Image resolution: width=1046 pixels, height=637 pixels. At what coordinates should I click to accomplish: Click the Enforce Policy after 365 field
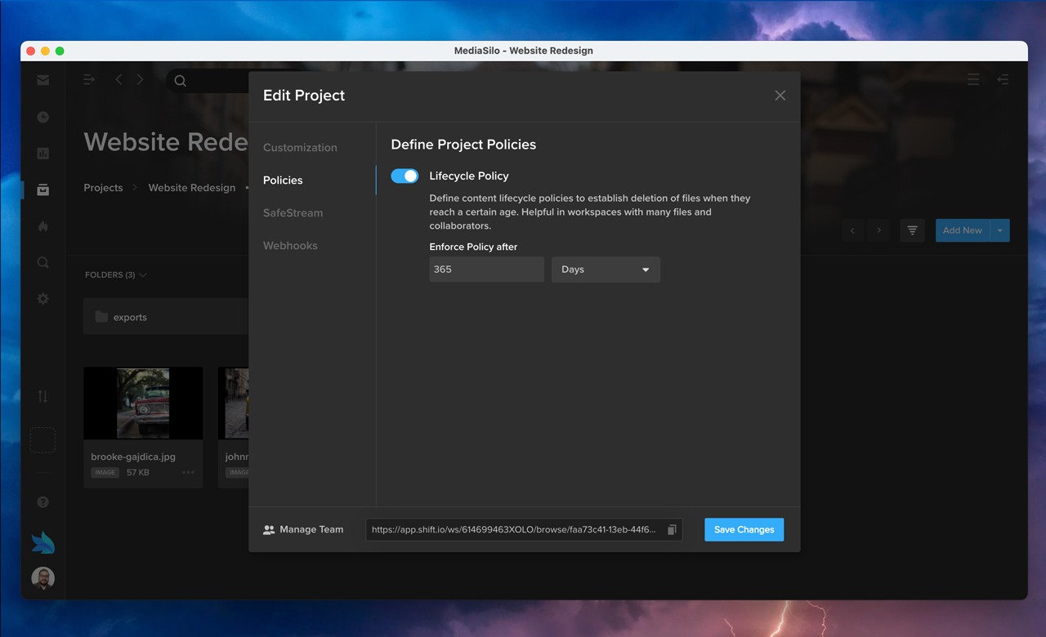tap(486, 269)
